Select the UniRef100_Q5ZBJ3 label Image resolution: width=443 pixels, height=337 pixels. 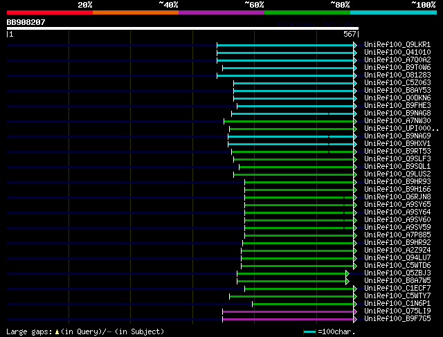tap(397, 273)
